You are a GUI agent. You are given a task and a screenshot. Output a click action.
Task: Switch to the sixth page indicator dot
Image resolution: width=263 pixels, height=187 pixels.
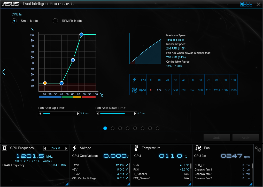[x=143, y=128]
